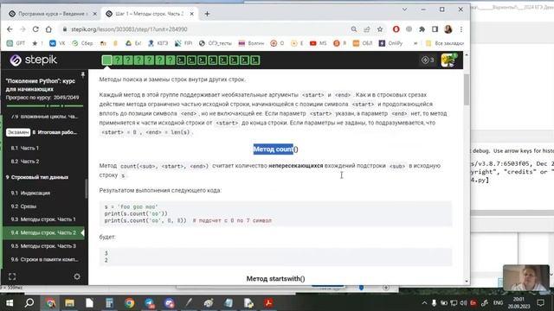Close the 'Программа курса' tab

tap(94, 14)
